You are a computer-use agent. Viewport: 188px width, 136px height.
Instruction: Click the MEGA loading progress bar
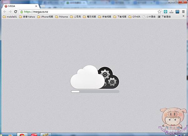tap(95, 92)
